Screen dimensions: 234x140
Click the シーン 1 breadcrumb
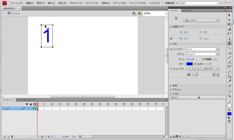[x=15, y=13]
